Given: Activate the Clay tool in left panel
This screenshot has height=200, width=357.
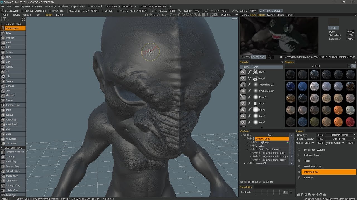Looking at the screenshot, I should pyautogui.click(x=13, y=62).
